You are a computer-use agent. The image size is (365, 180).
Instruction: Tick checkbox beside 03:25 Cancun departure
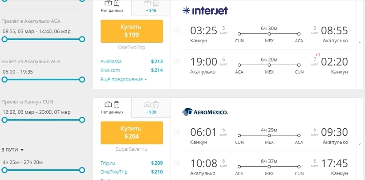[x=177, y=30]
